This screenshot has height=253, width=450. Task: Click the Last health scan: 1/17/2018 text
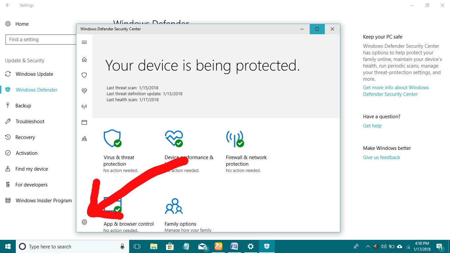coord(132,100)
